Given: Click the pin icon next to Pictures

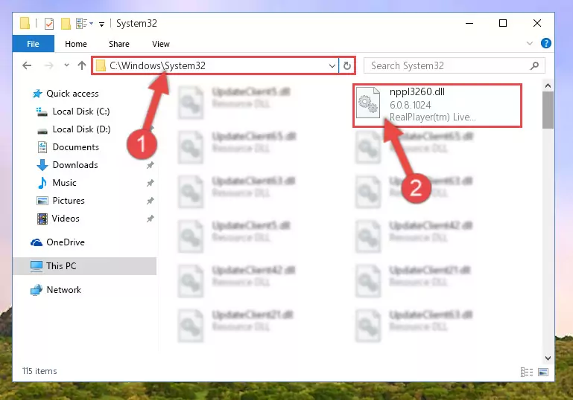Looking at the screenshot, I should pos(151,201).
